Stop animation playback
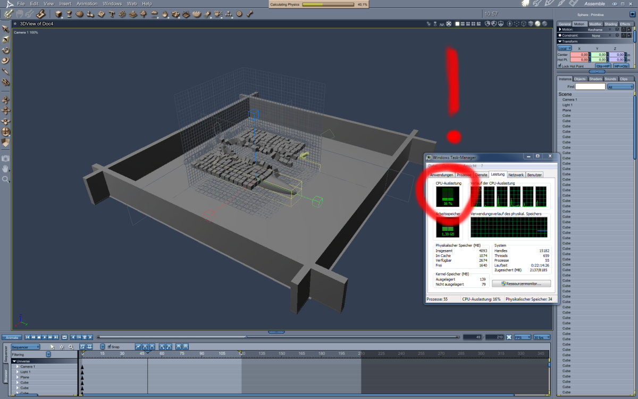The image size is (638, 399). pos(39,337)
